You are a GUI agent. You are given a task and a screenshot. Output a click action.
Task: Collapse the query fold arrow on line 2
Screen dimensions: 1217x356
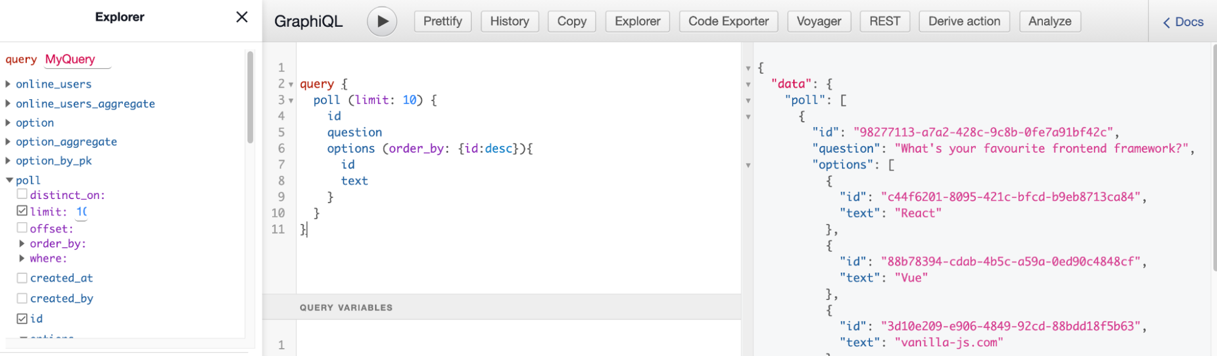(291, 85)
